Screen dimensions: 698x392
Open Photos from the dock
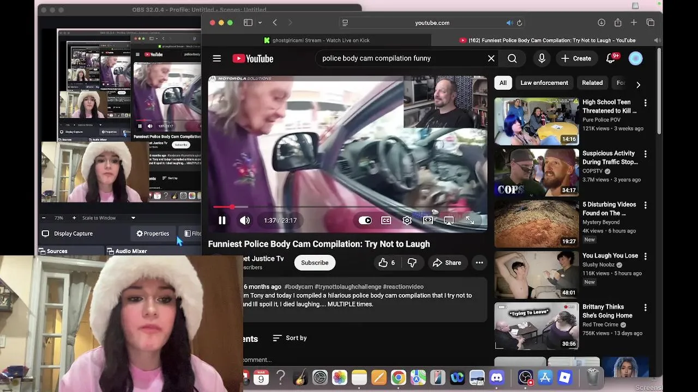(x=340, y=377)
